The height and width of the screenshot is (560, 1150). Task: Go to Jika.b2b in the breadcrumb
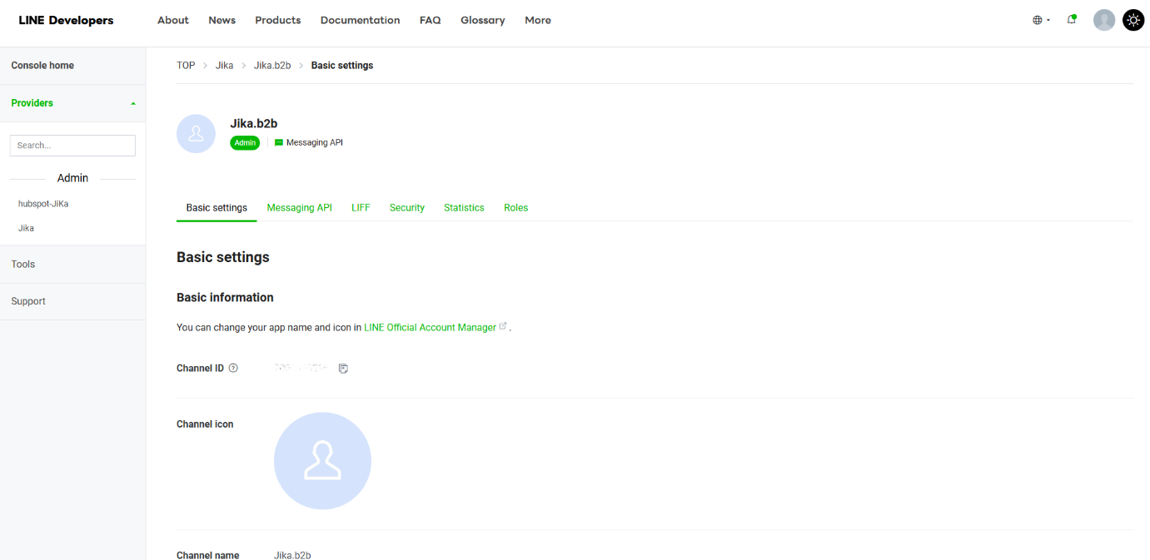click(272, 66)
